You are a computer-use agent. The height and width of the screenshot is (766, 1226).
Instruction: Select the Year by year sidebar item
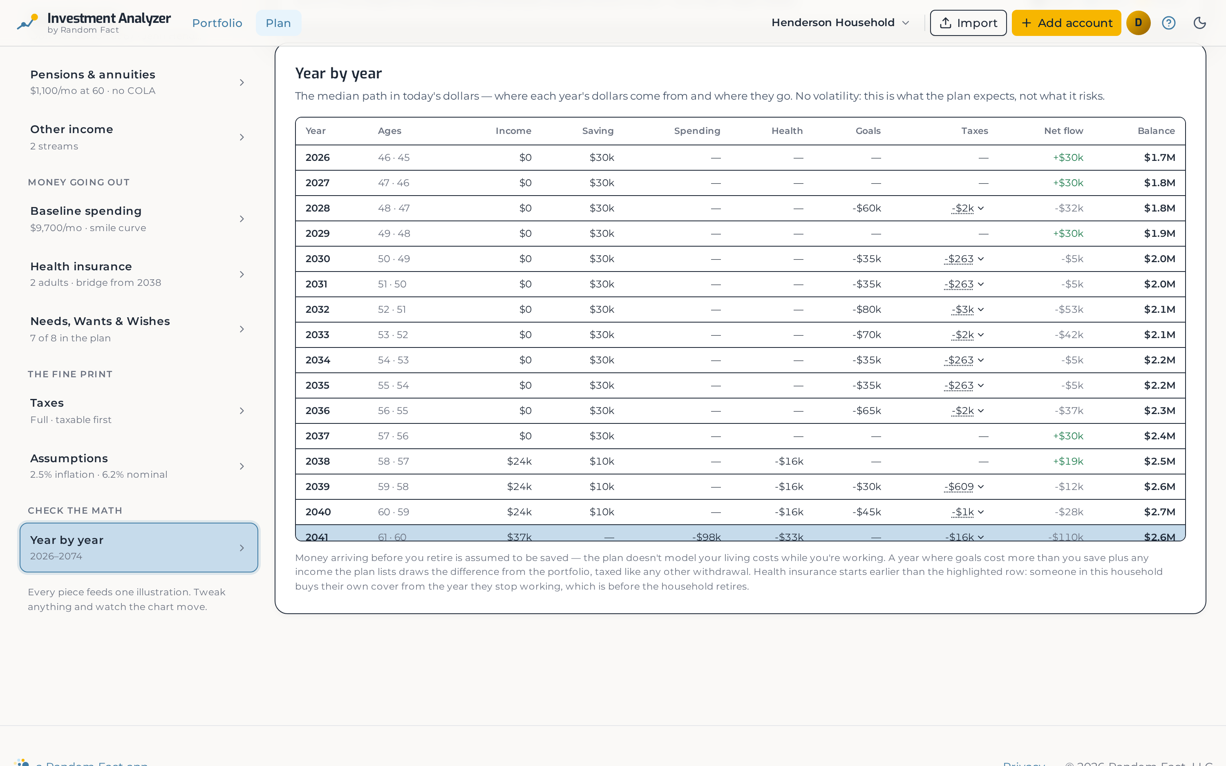[139, 548]
